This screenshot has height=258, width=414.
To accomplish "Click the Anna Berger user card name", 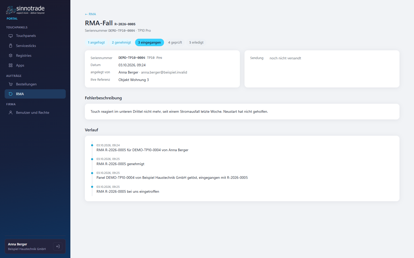I will pyautogui.click(x=18, y=244).
